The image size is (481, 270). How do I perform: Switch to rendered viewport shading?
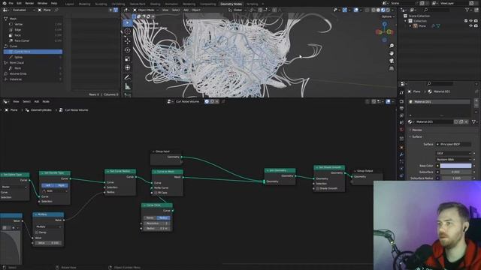coord(388,10)
